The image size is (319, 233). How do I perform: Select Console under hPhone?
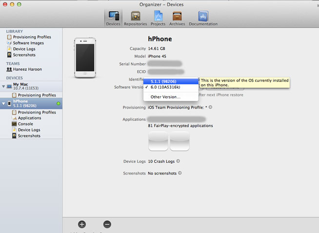pyautogui.click(x=25, y=124)
